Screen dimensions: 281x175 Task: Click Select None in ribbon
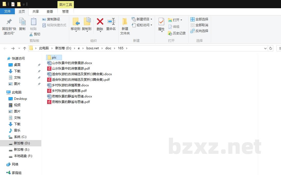click(193, 25)
